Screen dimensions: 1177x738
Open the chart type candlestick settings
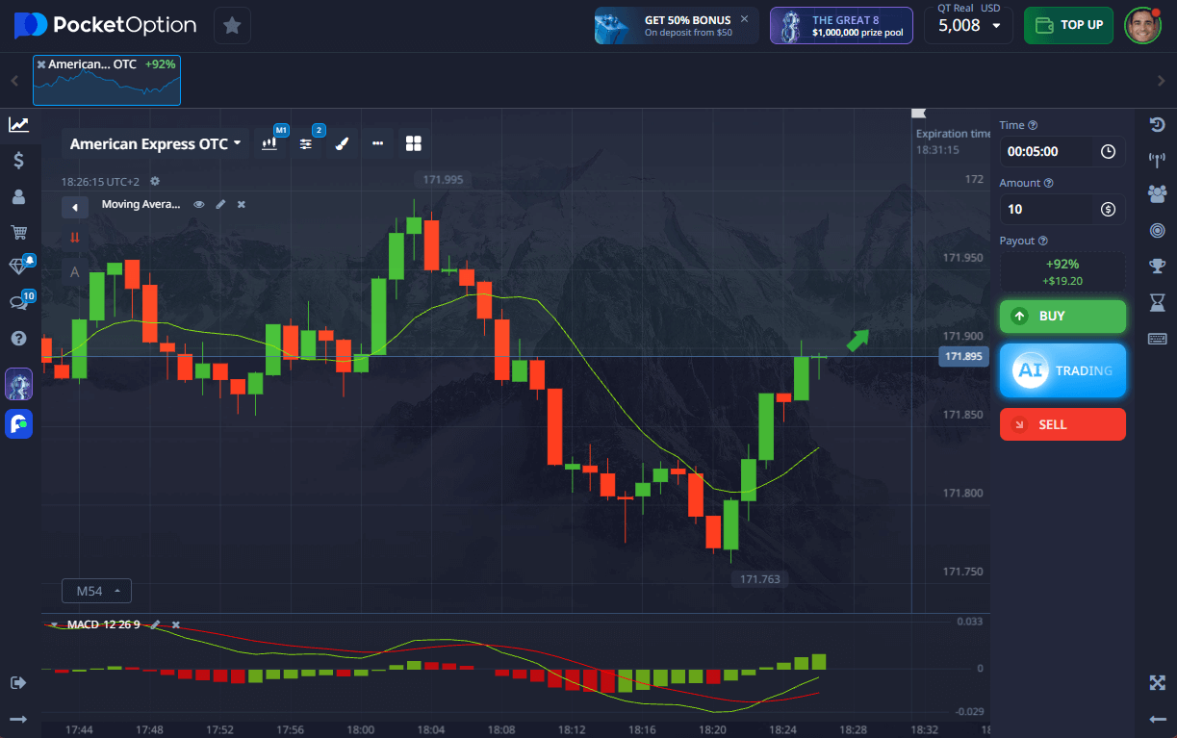click(270, 143)
